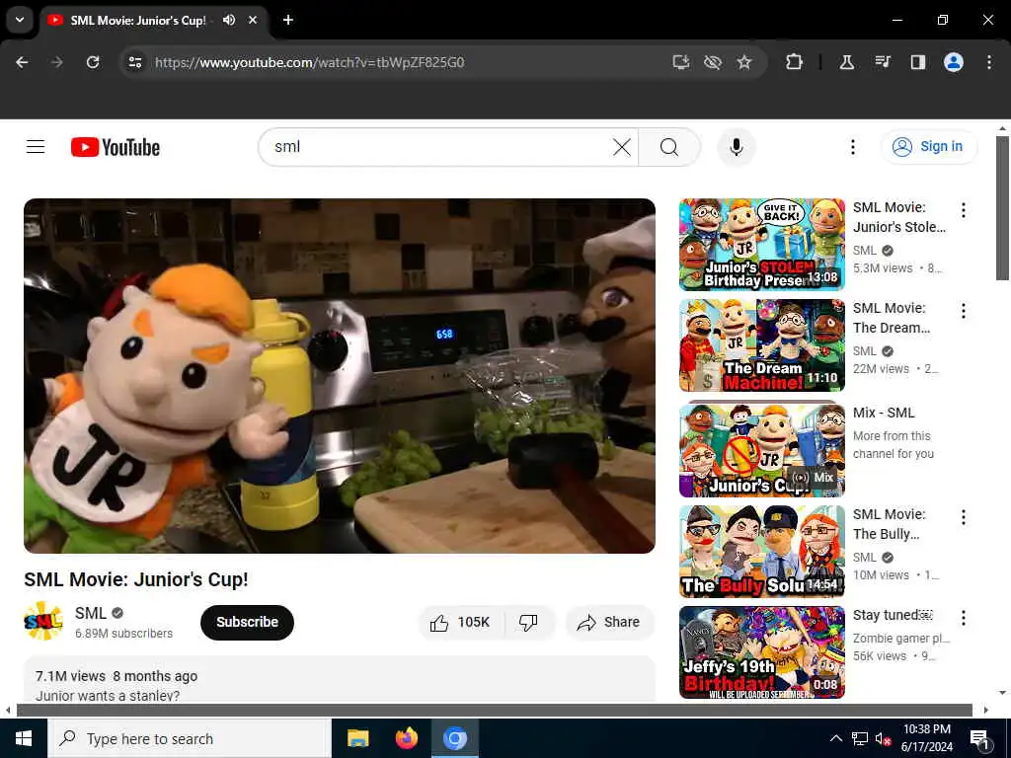
Task: Subscribe to the SML channel
Action: pos(247,622)
